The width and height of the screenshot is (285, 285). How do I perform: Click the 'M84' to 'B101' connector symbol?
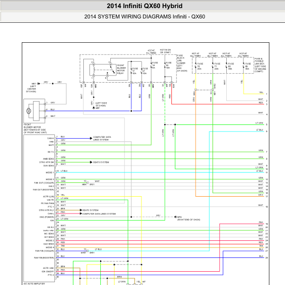click(x=88, y=182)
